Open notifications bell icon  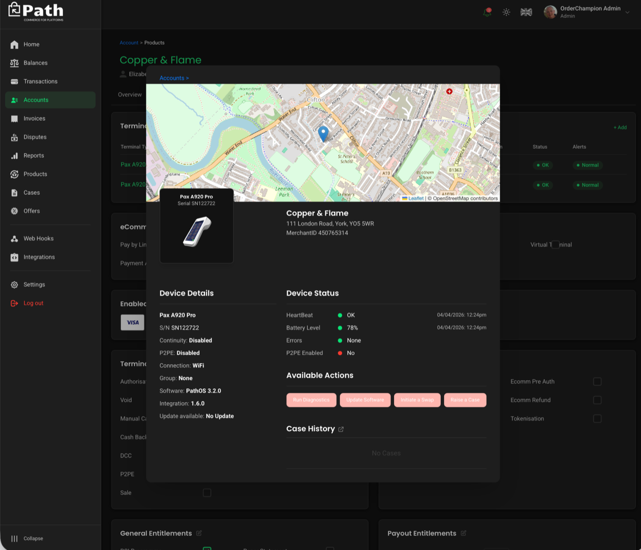pos(487,12)
